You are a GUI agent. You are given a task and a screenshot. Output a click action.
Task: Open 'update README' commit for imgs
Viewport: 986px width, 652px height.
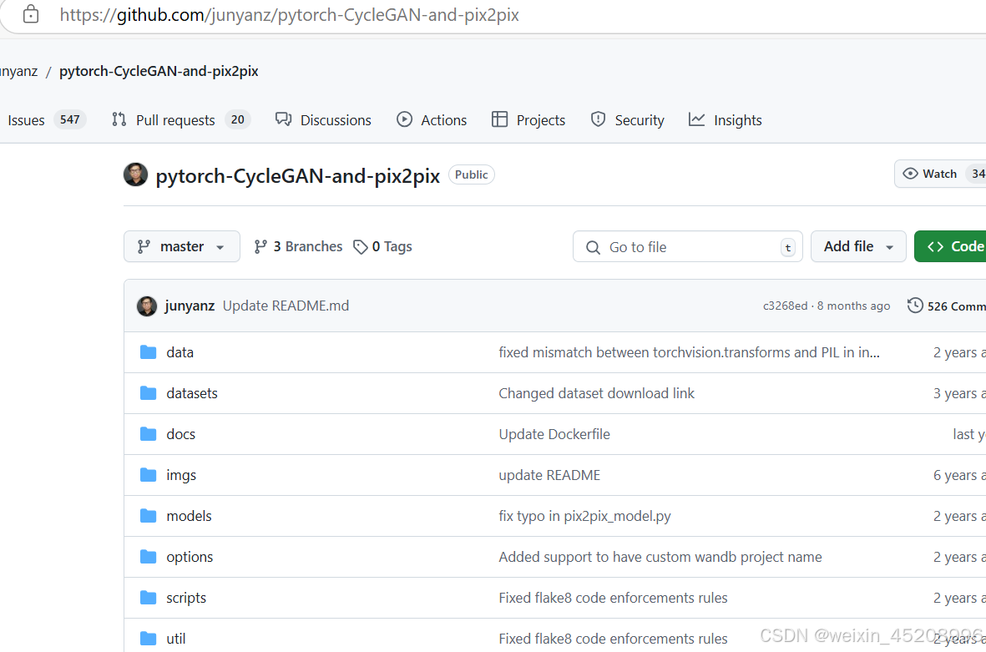549,475
